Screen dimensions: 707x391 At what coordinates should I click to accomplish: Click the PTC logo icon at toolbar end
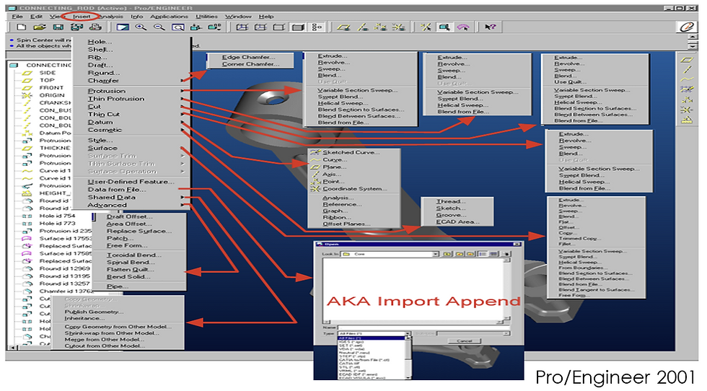(x=687, y=27)
